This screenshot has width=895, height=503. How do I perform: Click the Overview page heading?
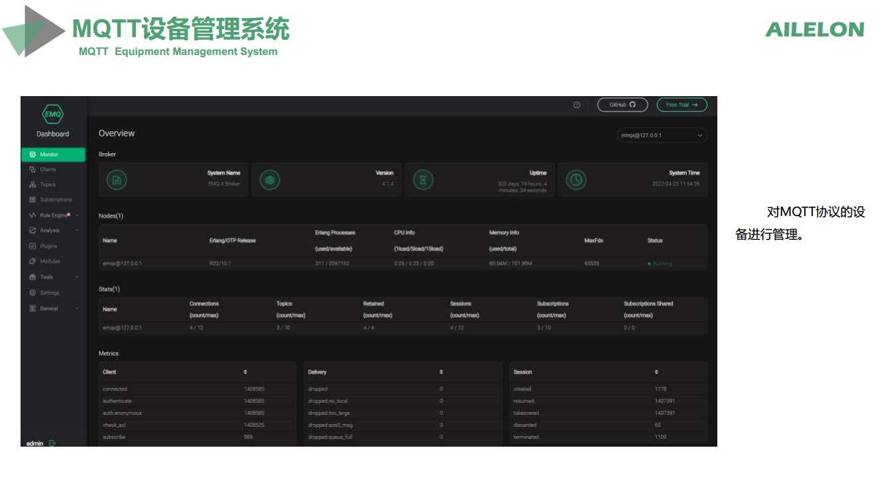pos(117,133)
